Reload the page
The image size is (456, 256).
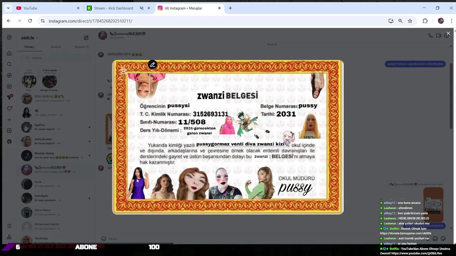30,21
